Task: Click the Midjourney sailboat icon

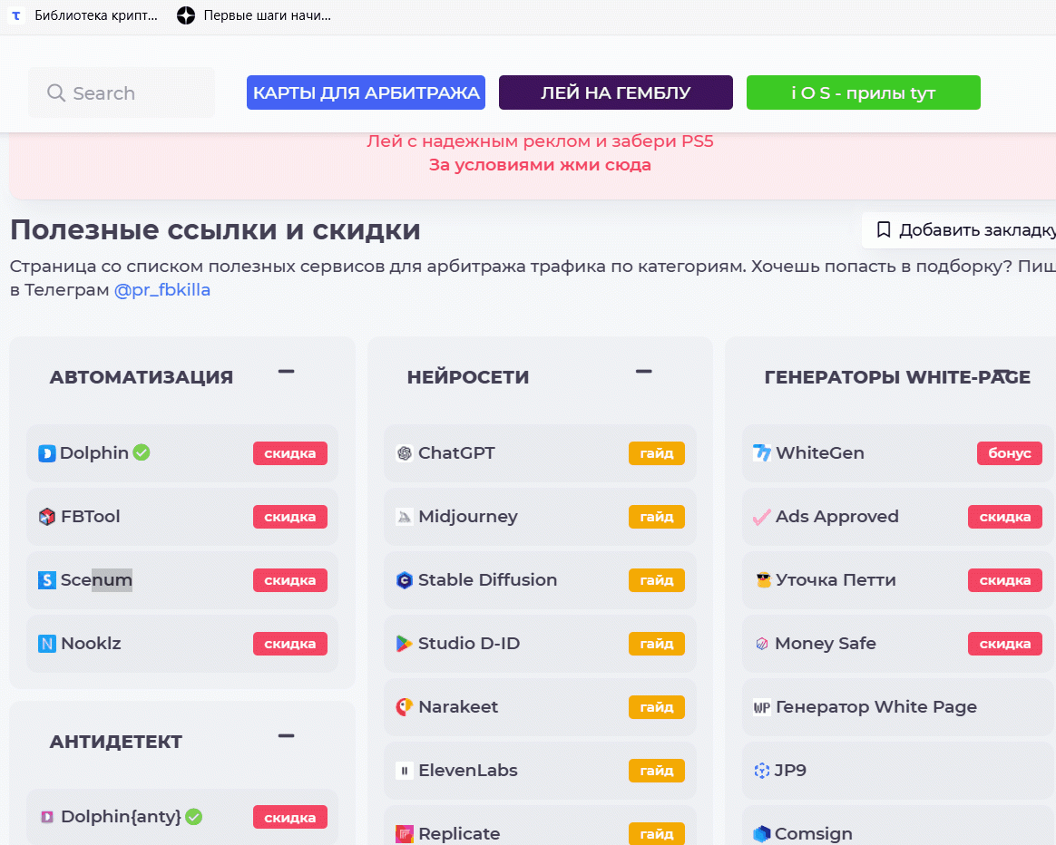Action: tap(404, 517)
